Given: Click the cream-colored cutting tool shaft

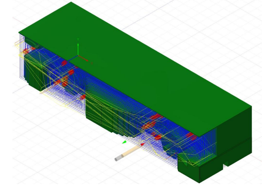Looking at the screenshot, I should (x=131, y=151).
